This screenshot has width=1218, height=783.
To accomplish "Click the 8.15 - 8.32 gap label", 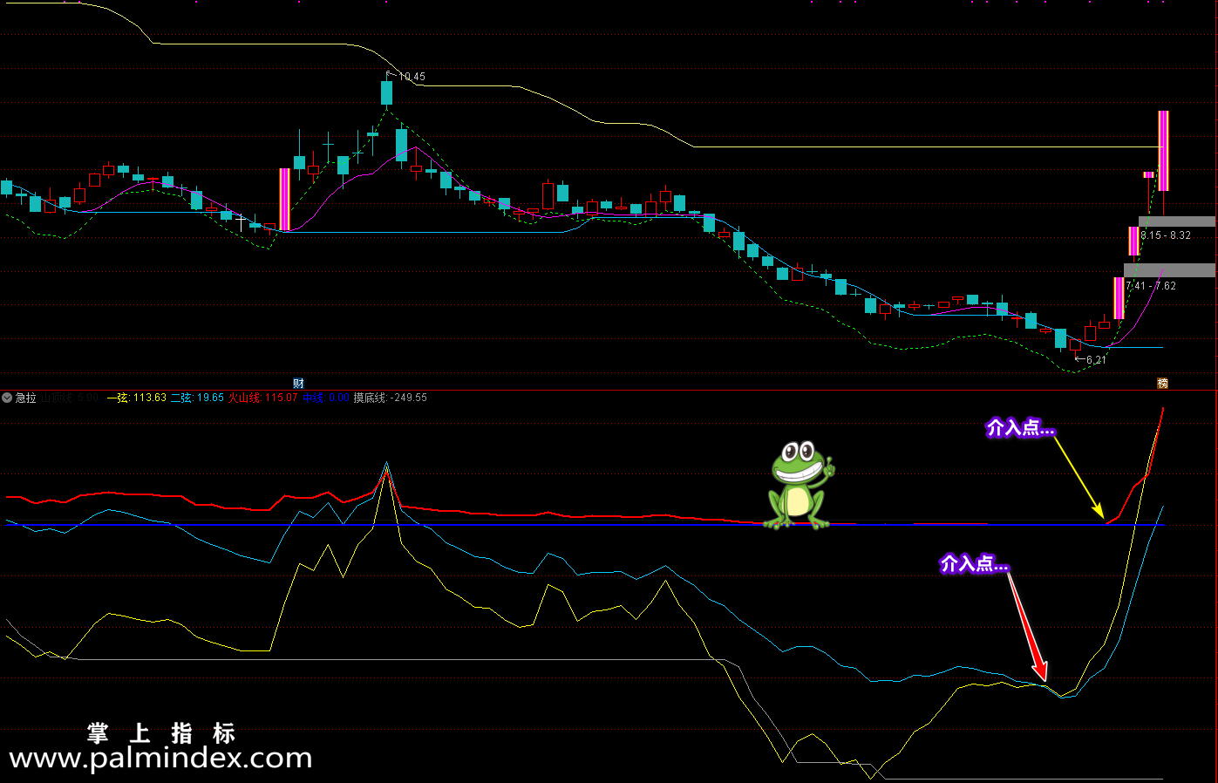I will coord(1166,235).
